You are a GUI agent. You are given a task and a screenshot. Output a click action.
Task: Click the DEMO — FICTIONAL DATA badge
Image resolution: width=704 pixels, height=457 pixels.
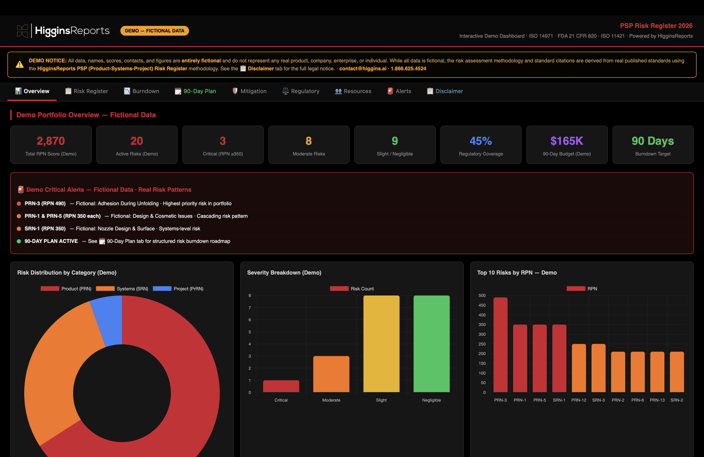pos(154,31)
